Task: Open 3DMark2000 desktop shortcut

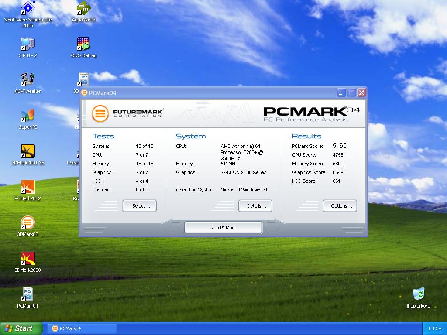Action: (x=28, y=259)
